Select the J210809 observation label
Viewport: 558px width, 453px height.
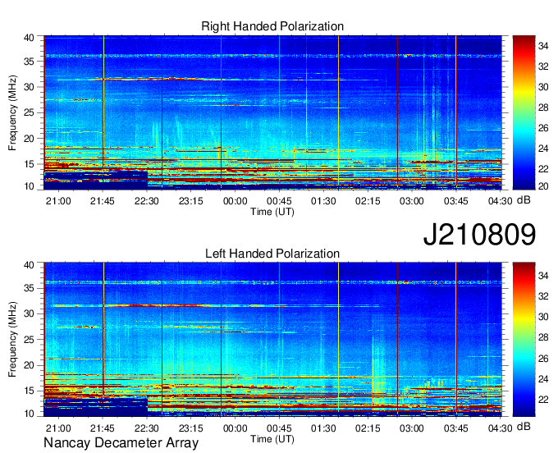coord(479,234)
